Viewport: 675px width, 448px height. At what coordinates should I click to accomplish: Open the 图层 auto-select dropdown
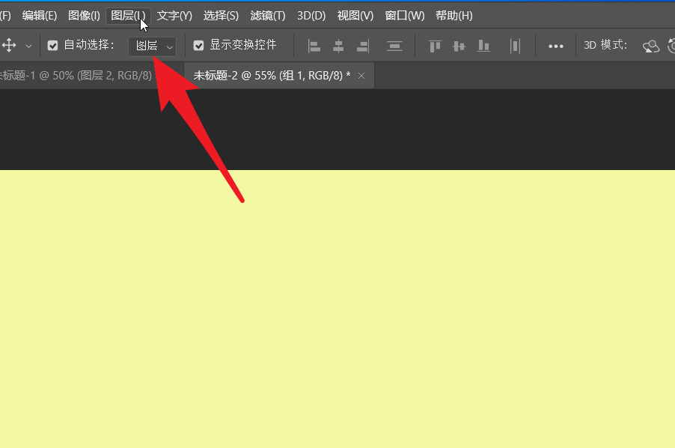(153, 46)
